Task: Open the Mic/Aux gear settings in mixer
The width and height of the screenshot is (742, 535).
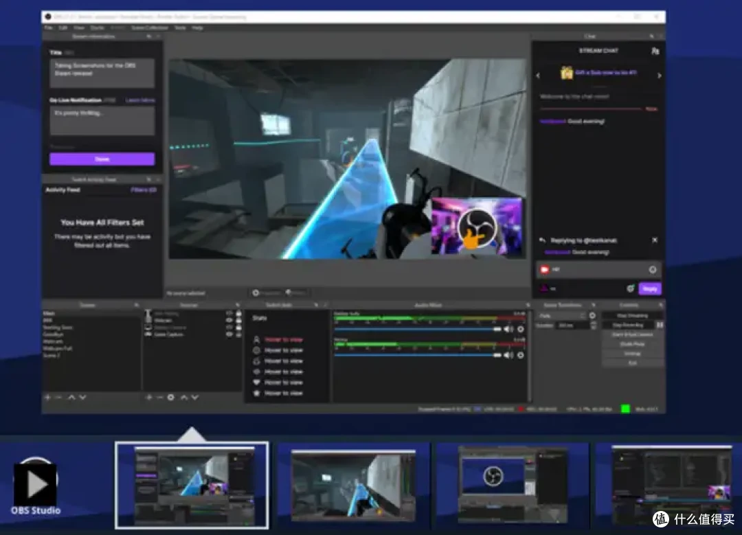Action: pos(521,355)
